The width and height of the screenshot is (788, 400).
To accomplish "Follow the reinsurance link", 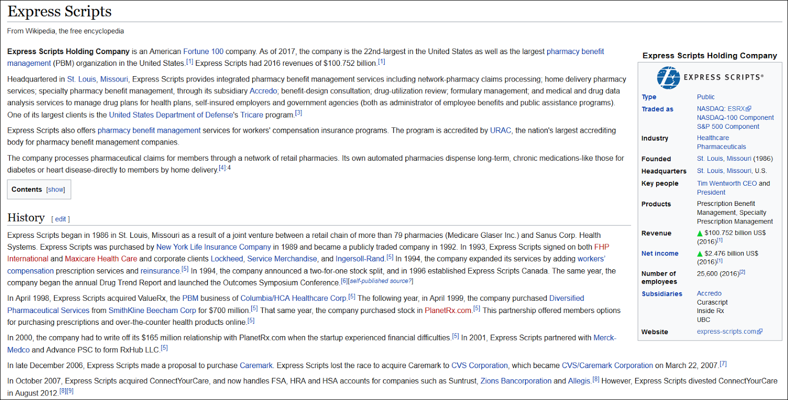I will 161,271.
